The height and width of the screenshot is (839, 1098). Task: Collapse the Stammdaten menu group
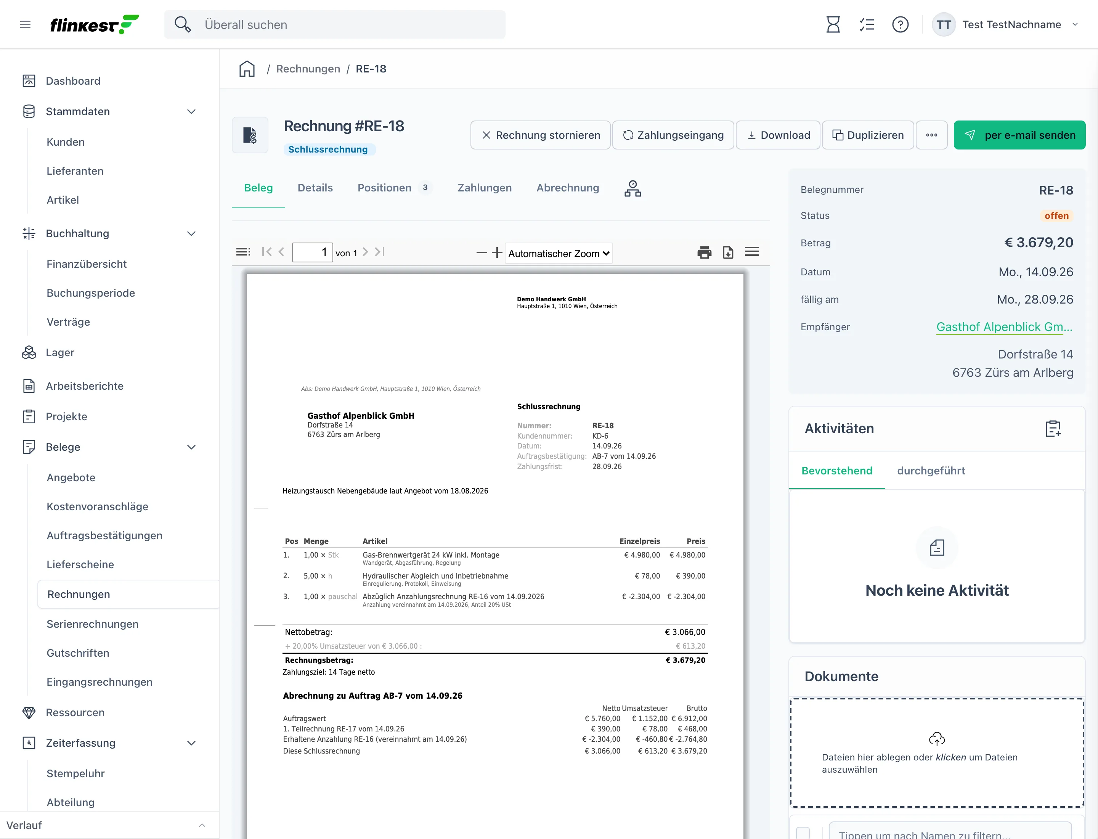tap(191, 111)
